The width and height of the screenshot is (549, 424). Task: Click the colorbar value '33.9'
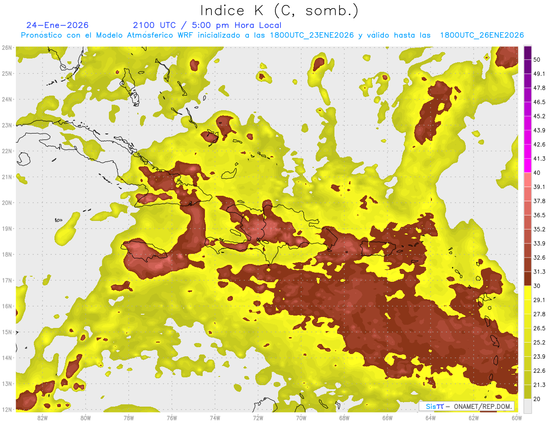[539, 243]
